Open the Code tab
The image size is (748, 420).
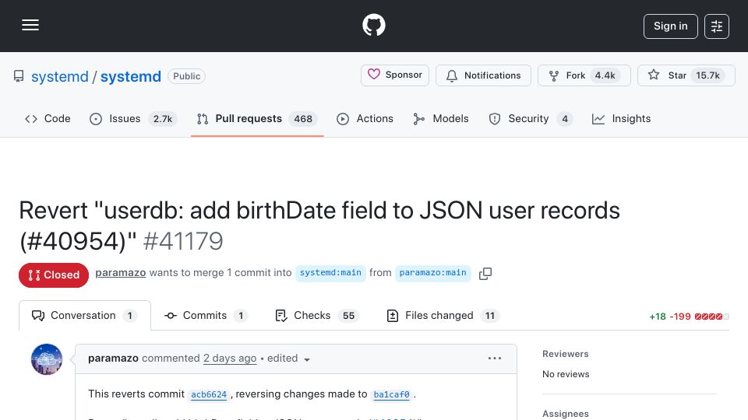48,118
